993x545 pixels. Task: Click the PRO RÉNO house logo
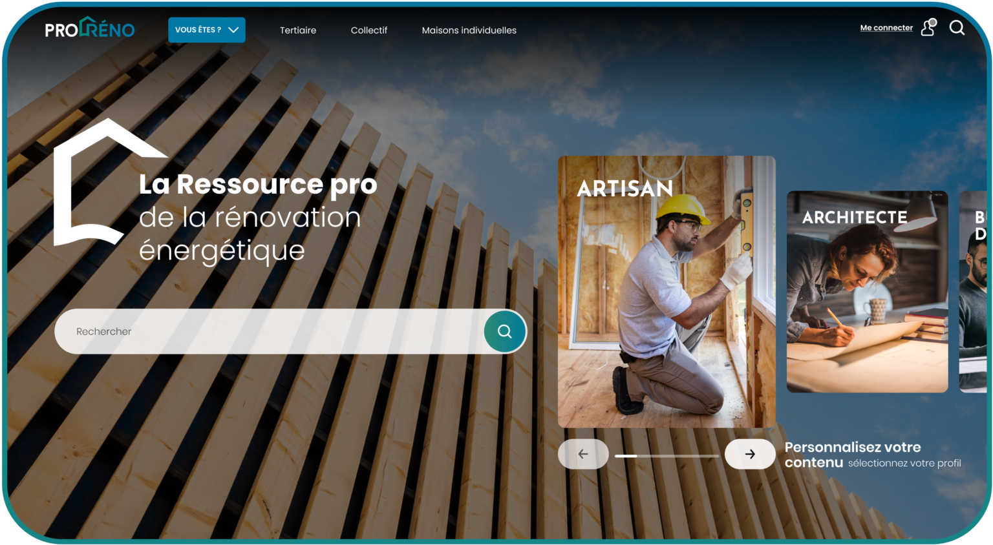point(90,28)
